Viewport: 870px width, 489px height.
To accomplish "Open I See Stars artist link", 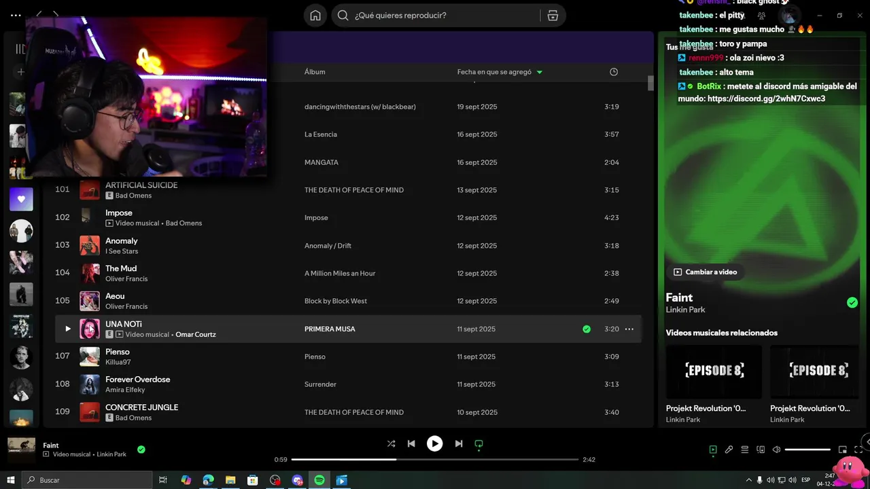I will pyautogui.click(x=122, y=251).
